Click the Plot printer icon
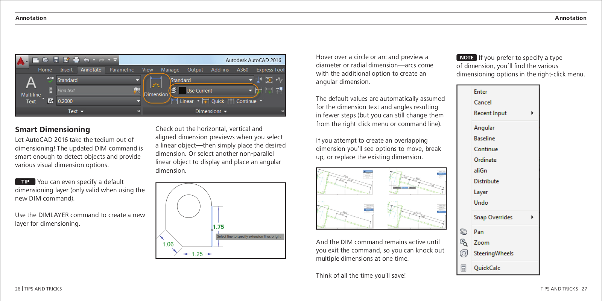Image resolution: width=602 pixels, height=301 pixels. [x=76, y=60]
